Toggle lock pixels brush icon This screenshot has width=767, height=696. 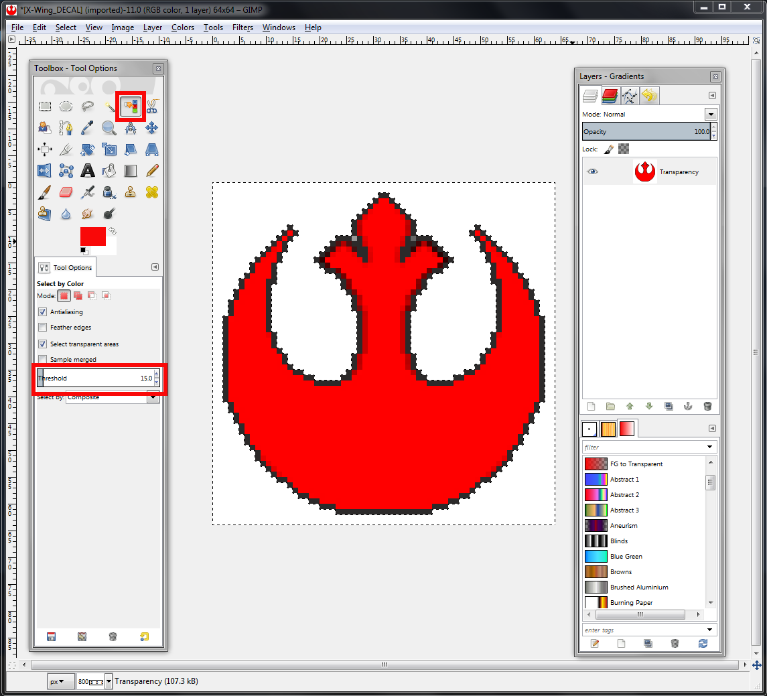coord(608,149)
